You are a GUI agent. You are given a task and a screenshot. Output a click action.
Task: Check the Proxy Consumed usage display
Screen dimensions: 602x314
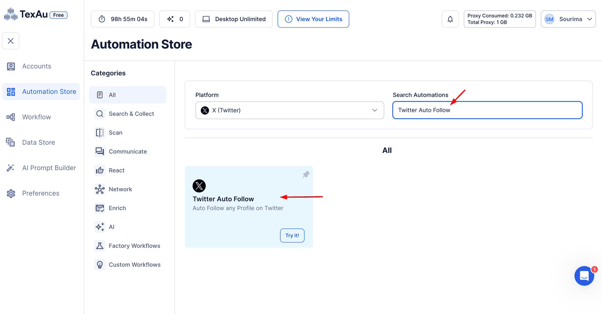click(x=500, y=19)
